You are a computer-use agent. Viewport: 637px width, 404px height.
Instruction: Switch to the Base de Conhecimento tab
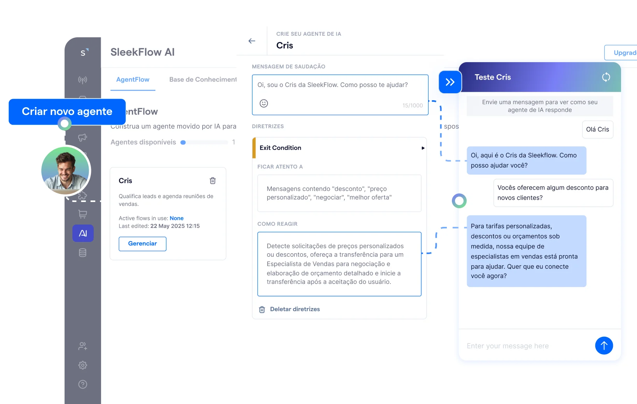(x=203, y=80)
